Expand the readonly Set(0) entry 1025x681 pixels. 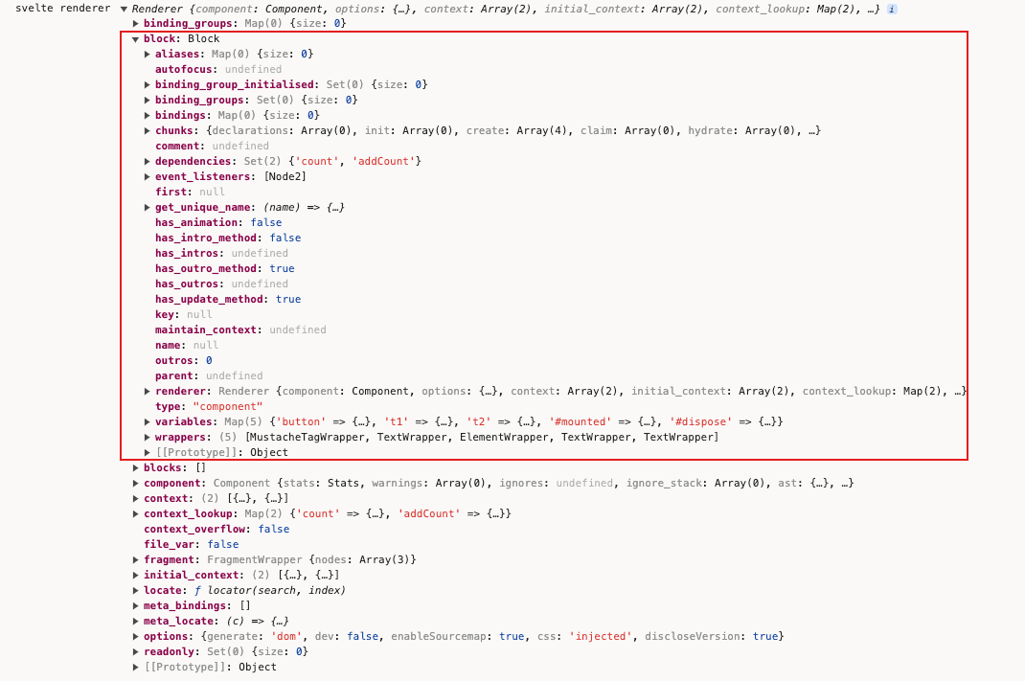click(136, 652)
